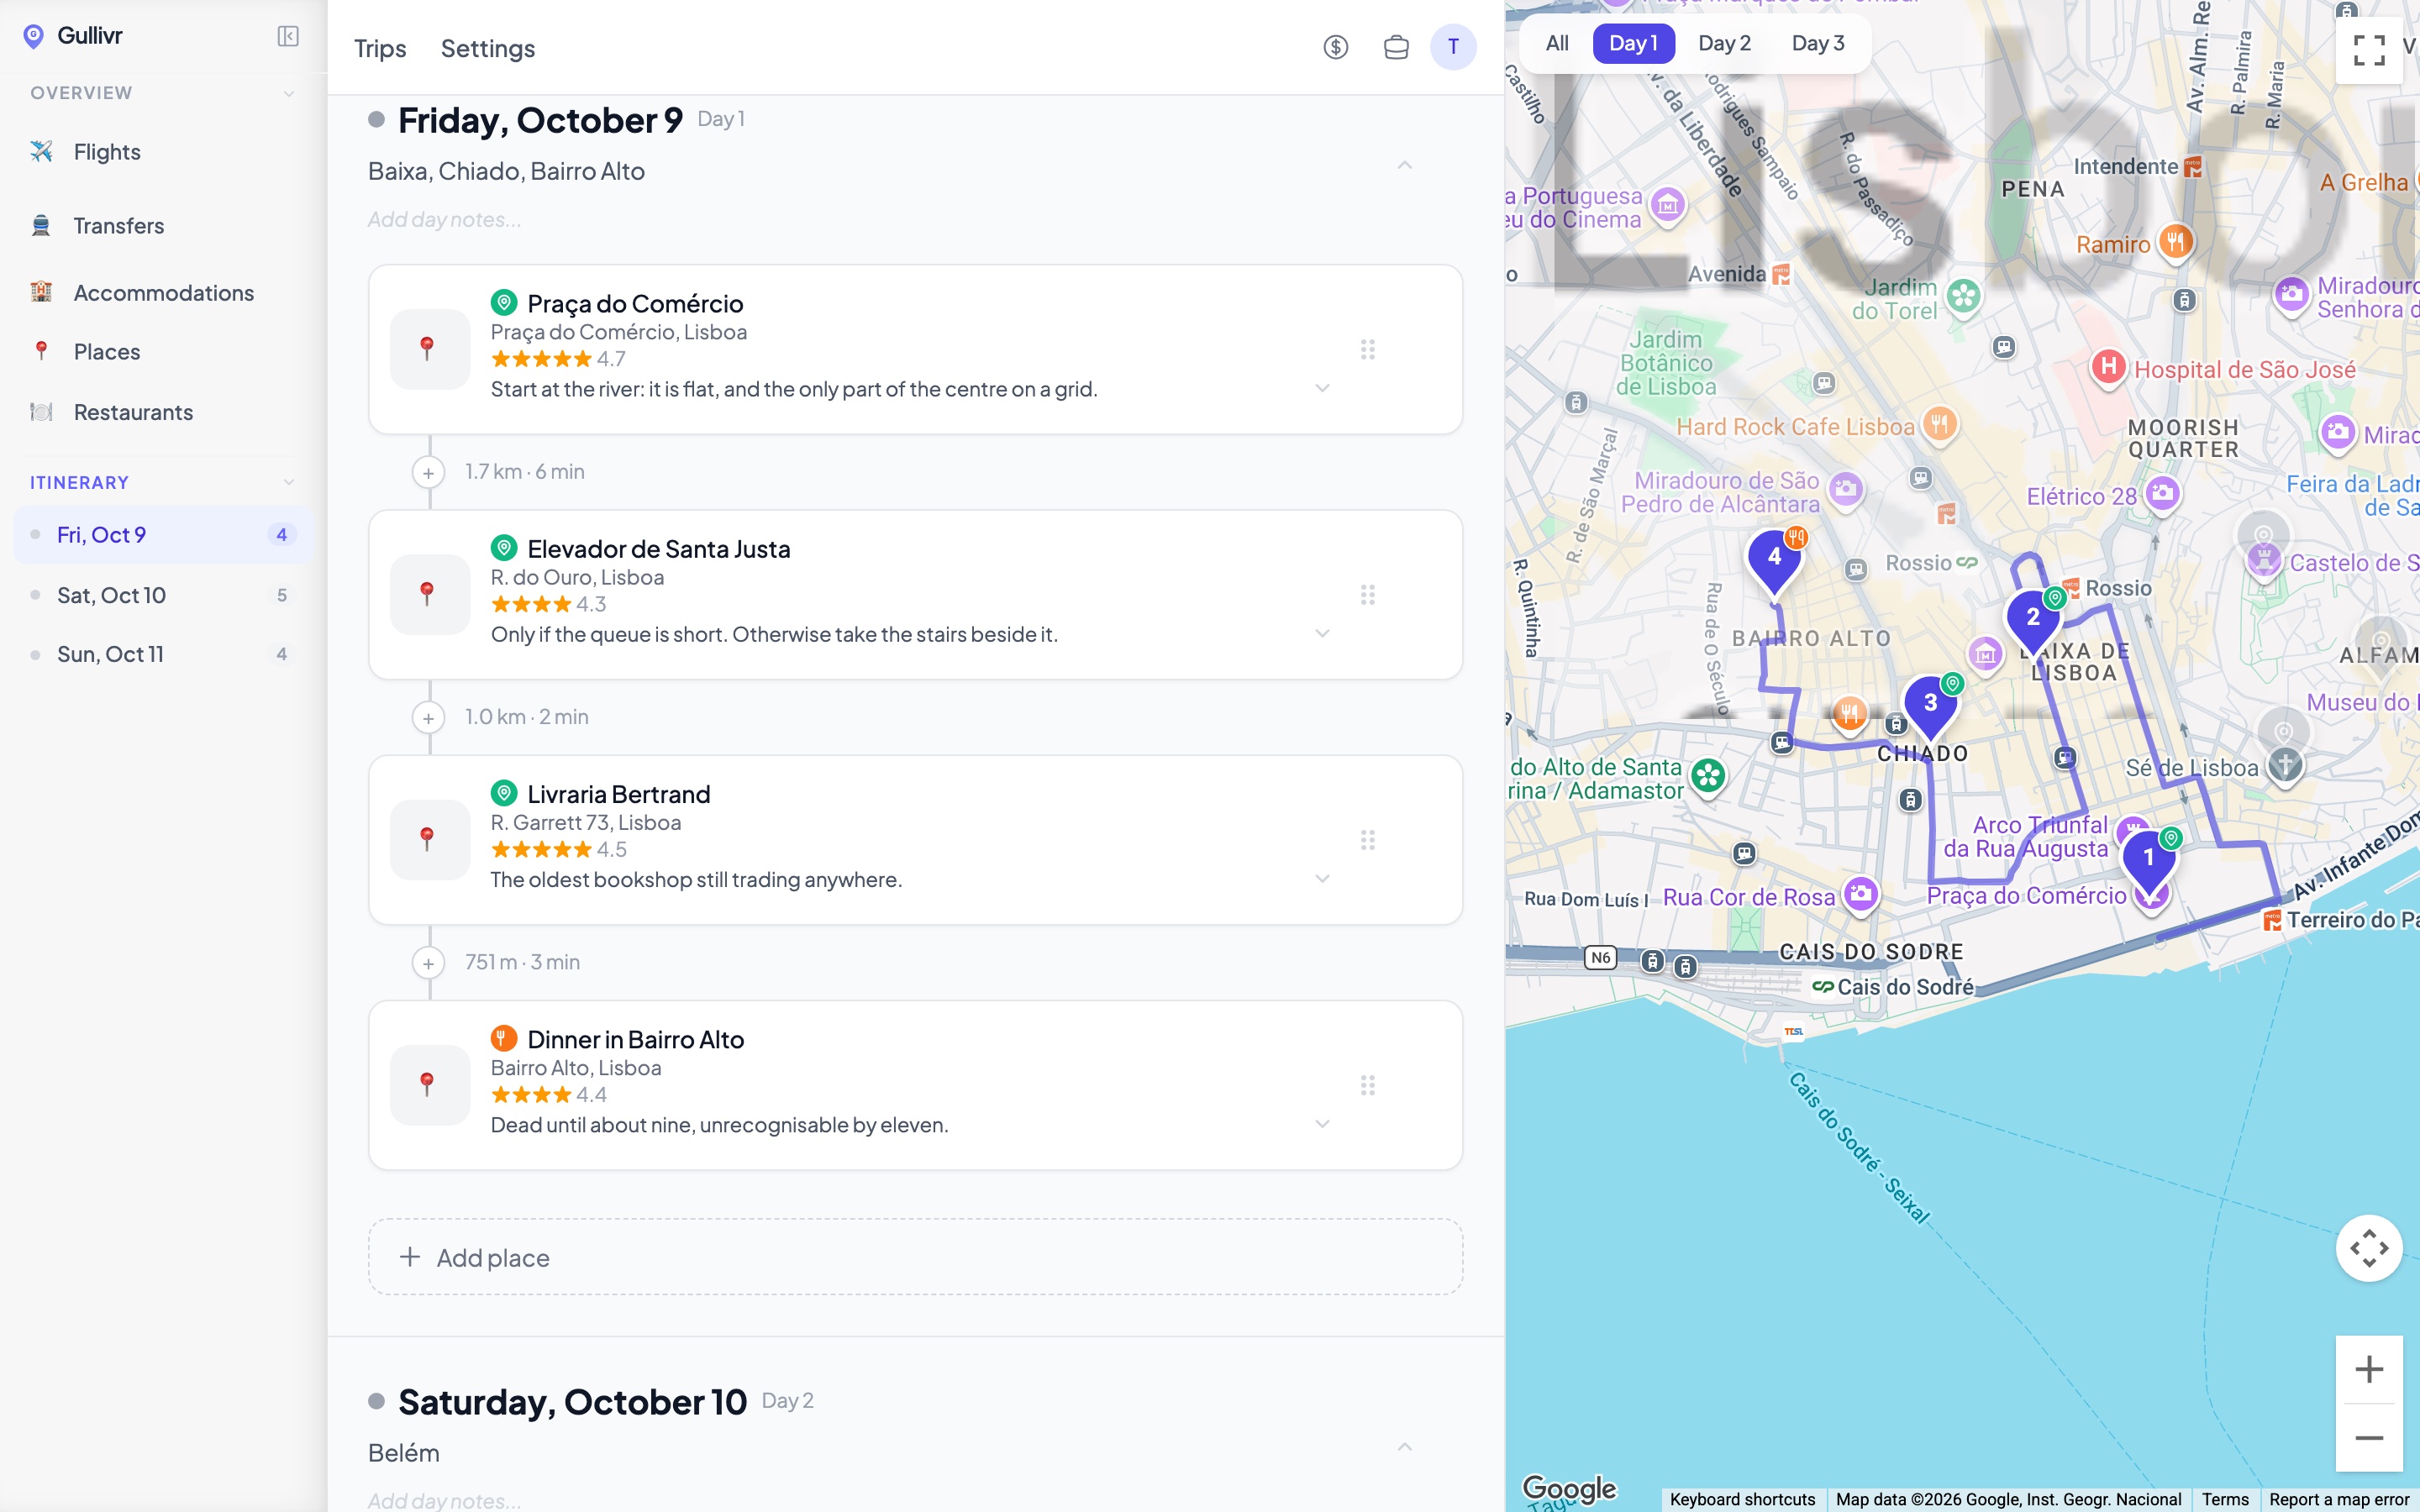2420x1512 pixels.
Task: Insert stop after 1.0 km leg
Action: point(429,718)
